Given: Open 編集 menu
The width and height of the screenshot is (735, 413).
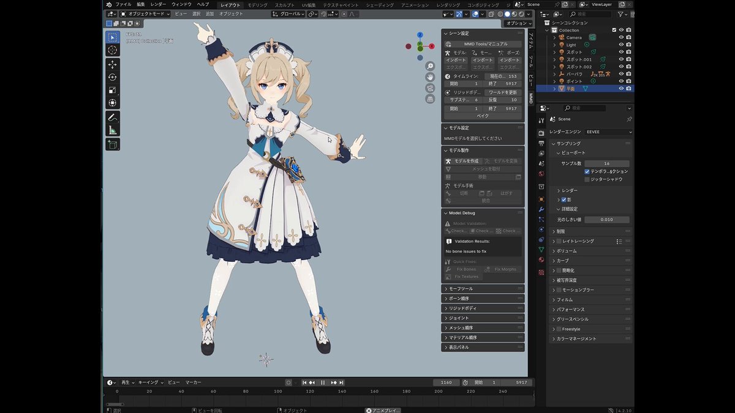Looking at the screenshot, I should coord(141,4).
